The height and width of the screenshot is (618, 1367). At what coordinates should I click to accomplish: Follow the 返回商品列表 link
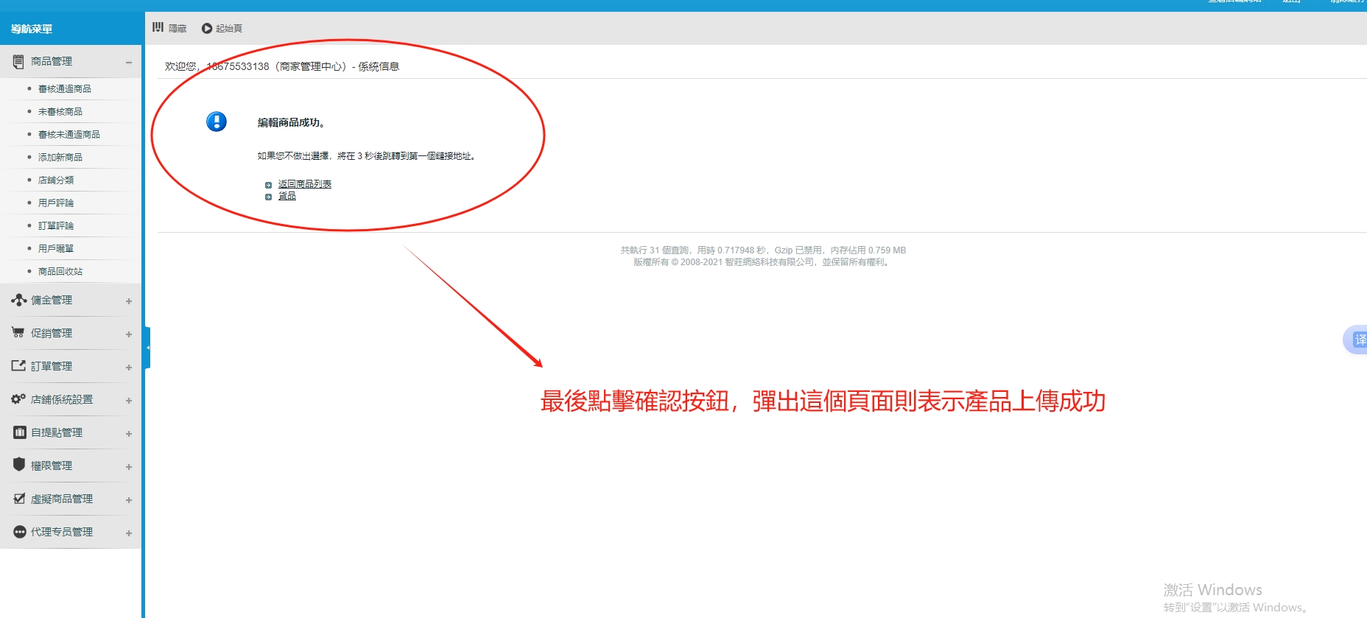304,184
